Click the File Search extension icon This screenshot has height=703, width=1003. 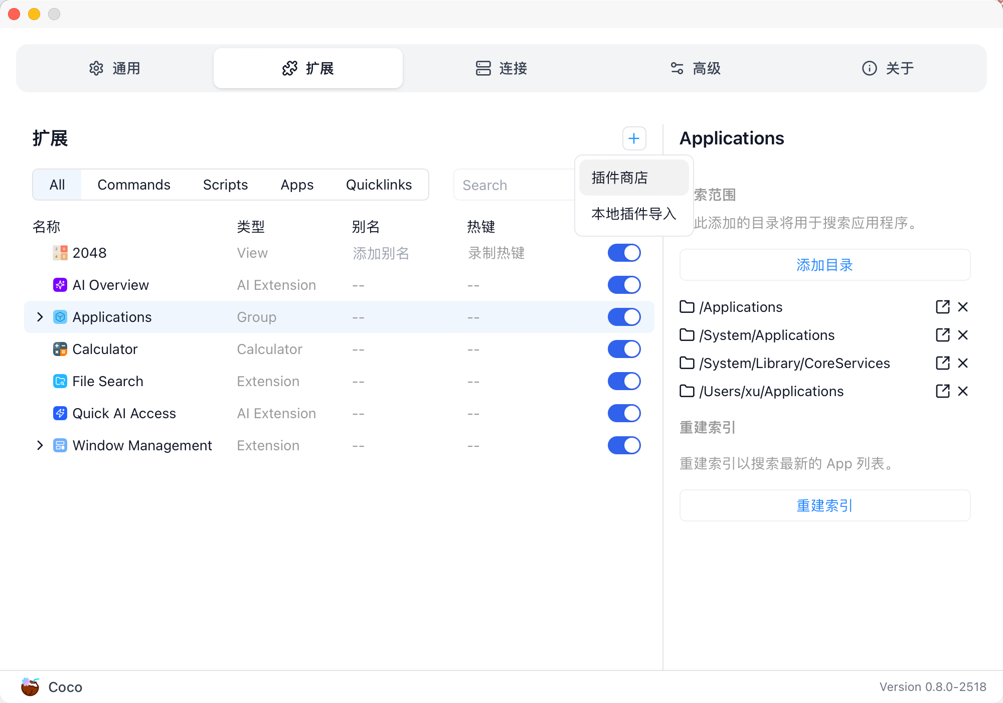[x=60, y=381]
